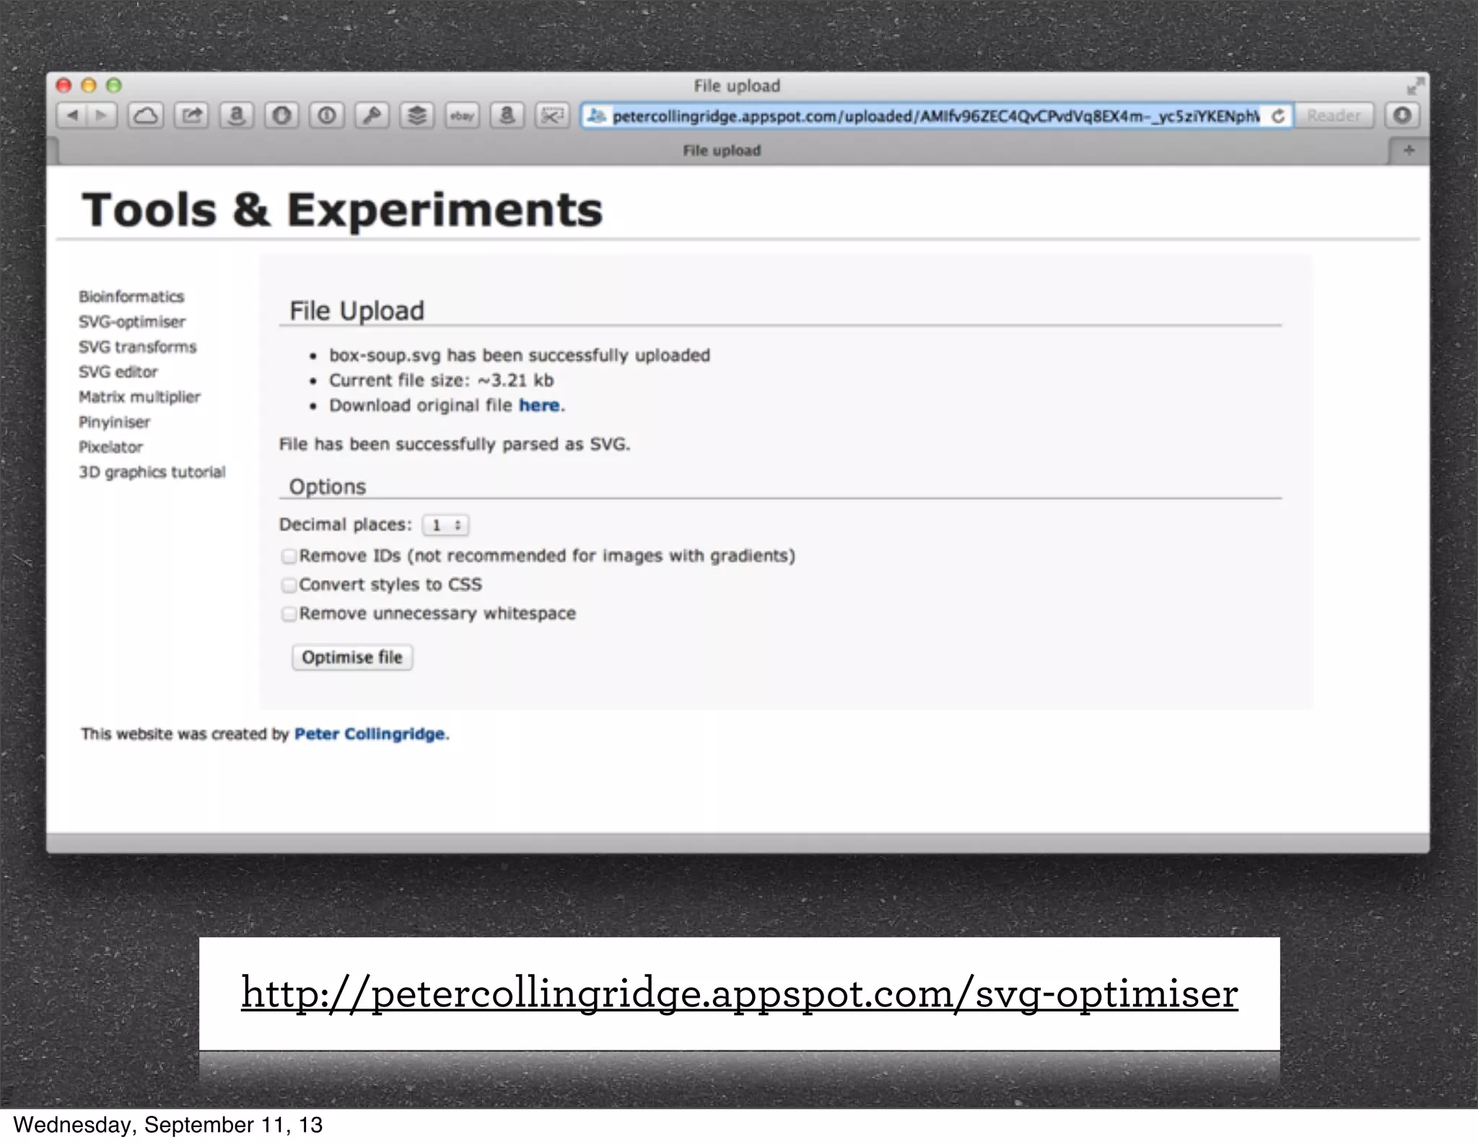Click the stacked layers extension icon

(416, 115)
